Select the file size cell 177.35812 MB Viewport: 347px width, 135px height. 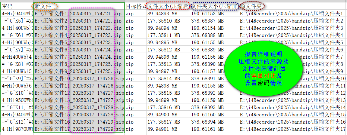coord(168,50)
